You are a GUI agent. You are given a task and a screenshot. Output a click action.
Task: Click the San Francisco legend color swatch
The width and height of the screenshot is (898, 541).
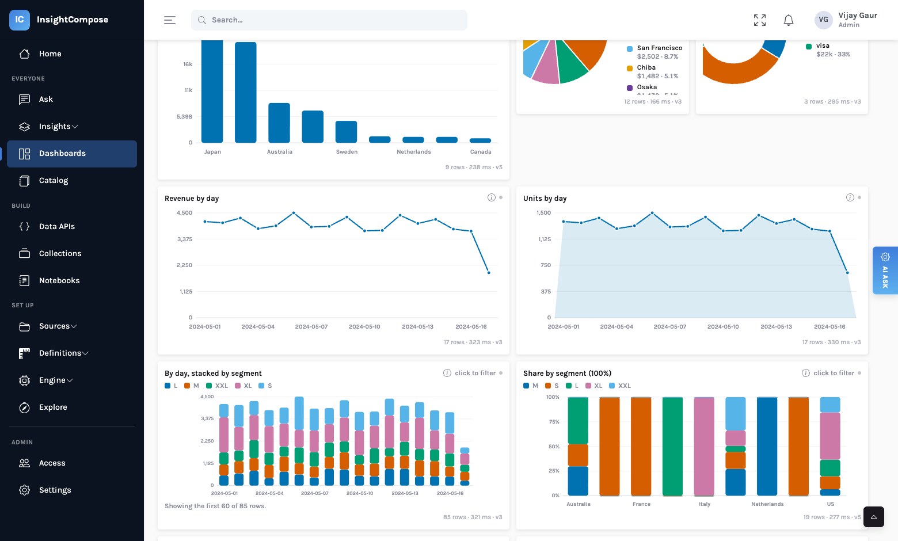tap(630, 49)
